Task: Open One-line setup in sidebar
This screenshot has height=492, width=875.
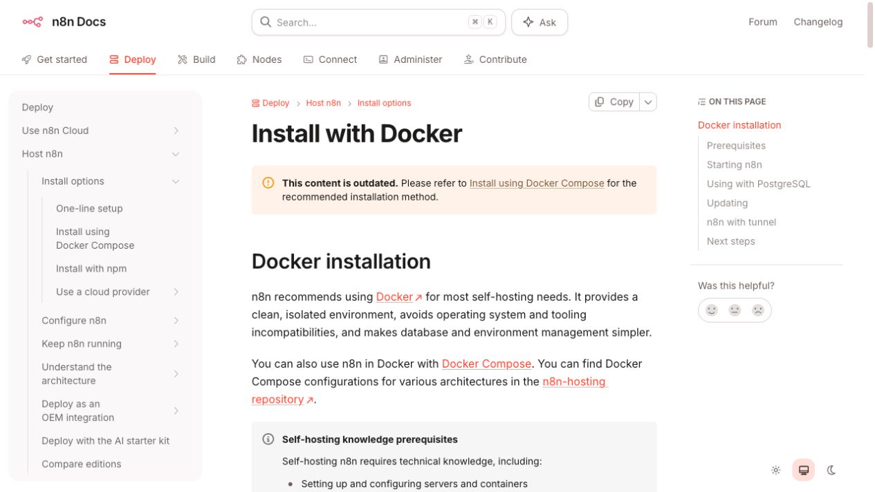Action: click(89, 209)
